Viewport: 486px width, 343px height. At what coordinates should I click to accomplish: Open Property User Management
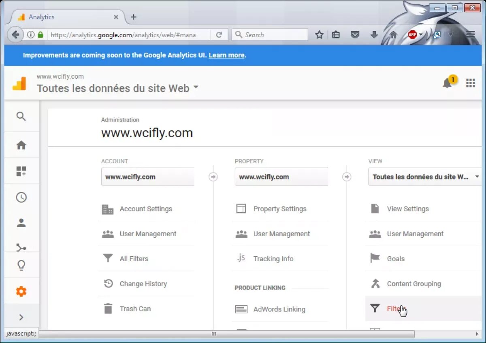280,234
